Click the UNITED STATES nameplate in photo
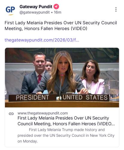This screenshot has height=150, width=124. pos(85,97)
